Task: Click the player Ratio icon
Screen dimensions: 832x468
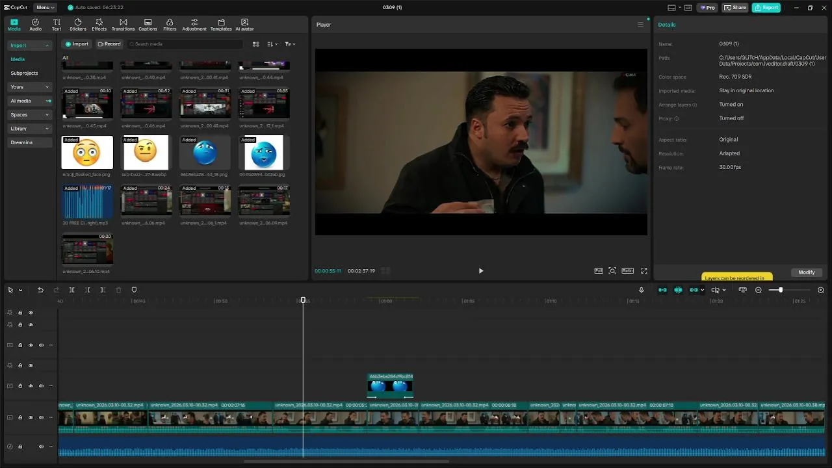Action: [x=627, y=271]
